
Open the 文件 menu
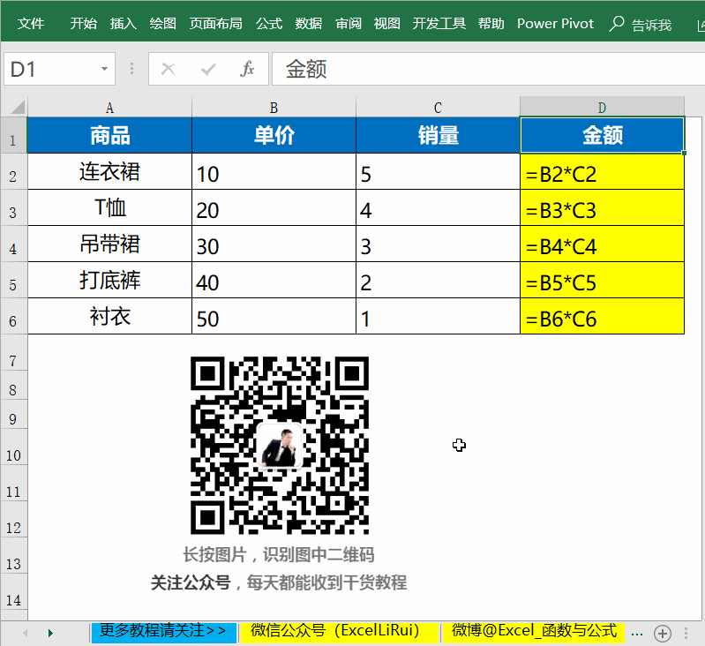pyautogui.click(x=31, y=23)
